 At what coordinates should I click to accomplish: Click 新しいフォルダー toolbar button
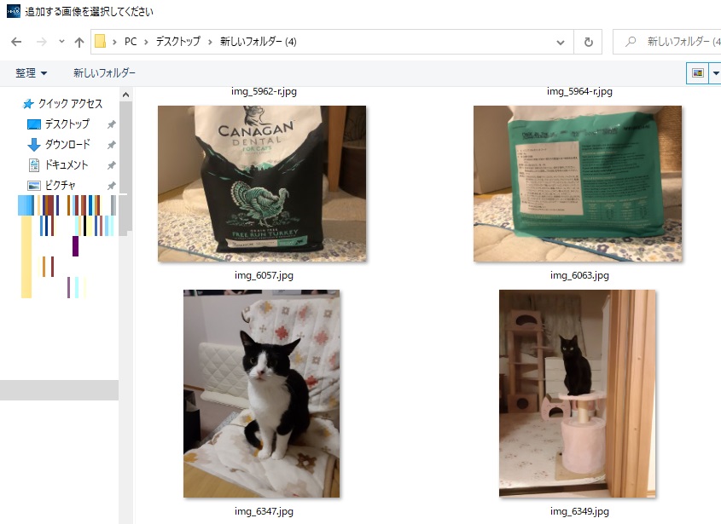tap(104, 73)
